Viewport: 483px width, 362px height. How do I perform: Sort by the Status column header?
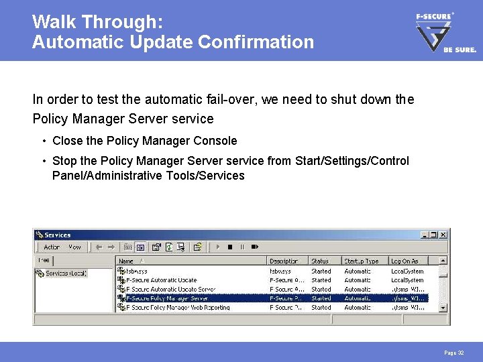pyautogui.click(x=325, y=261)
